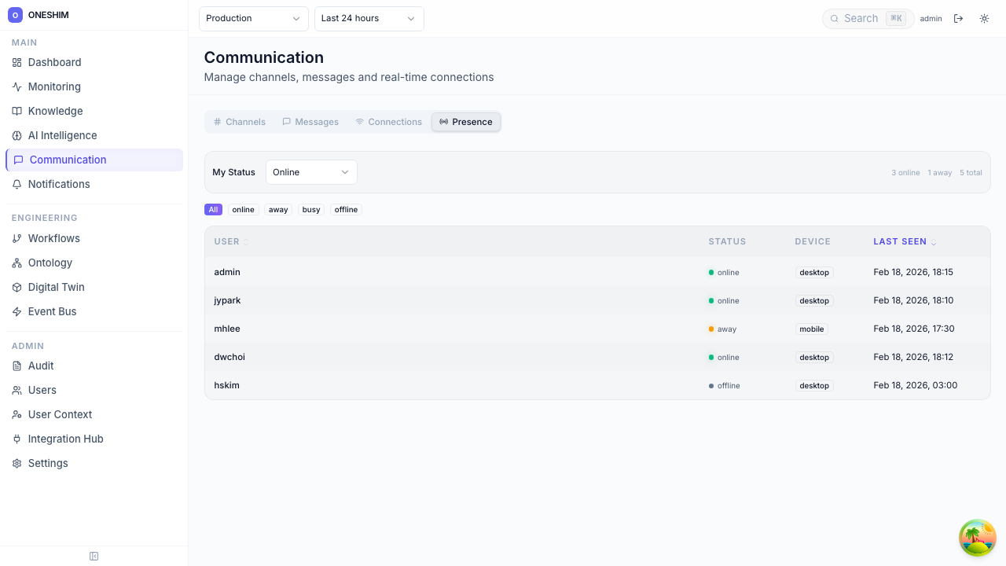Expand the Production environment dropdown

pos(253,19)
